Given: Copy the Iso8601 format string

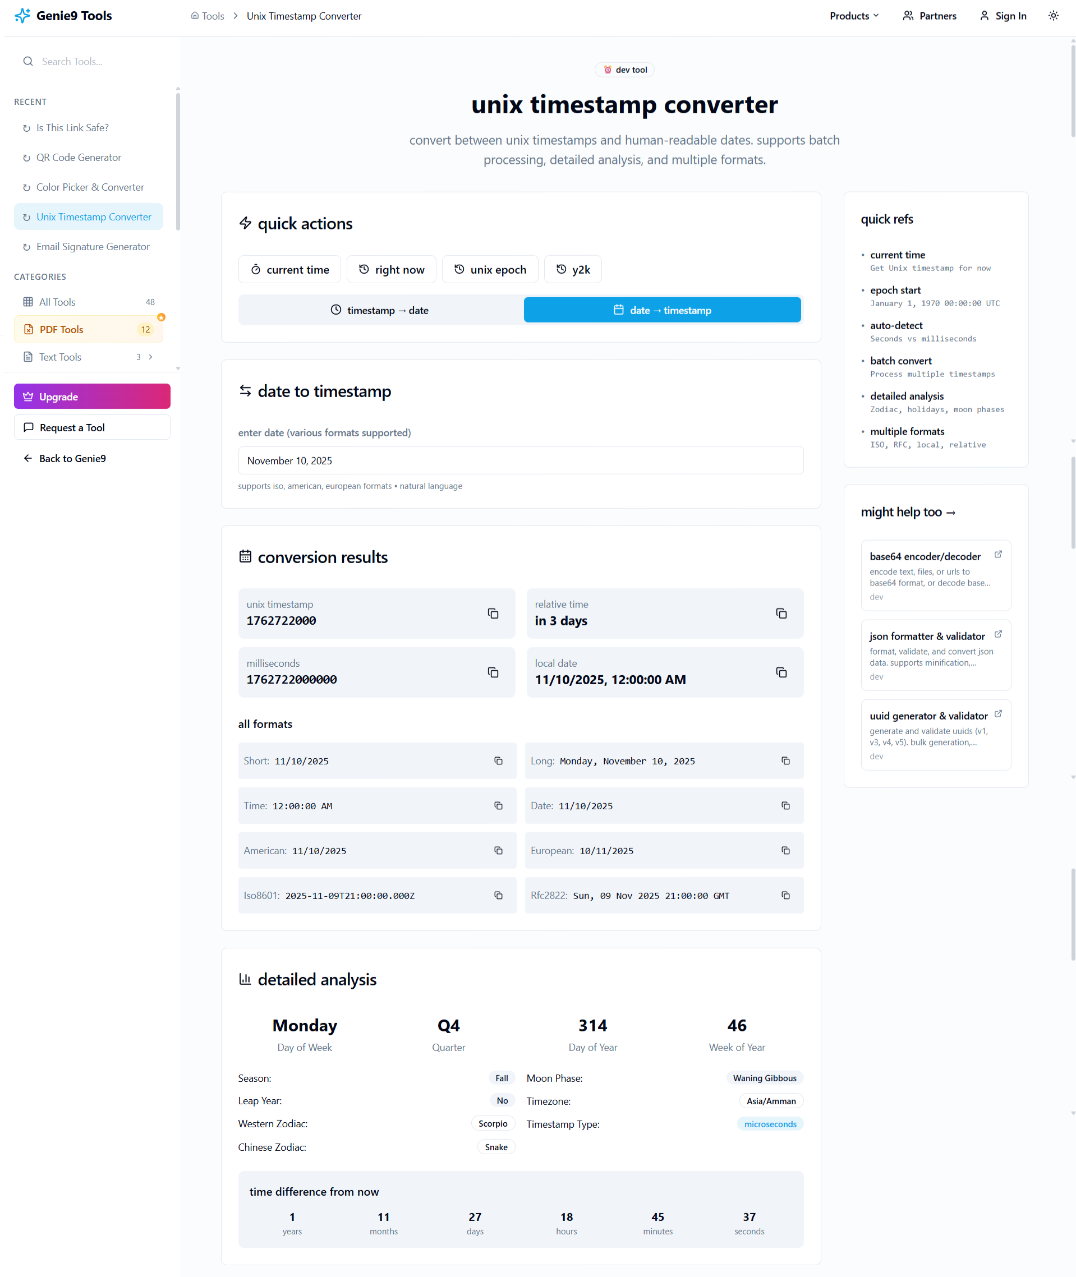Looking at the screenshot, I should (498, 895).
